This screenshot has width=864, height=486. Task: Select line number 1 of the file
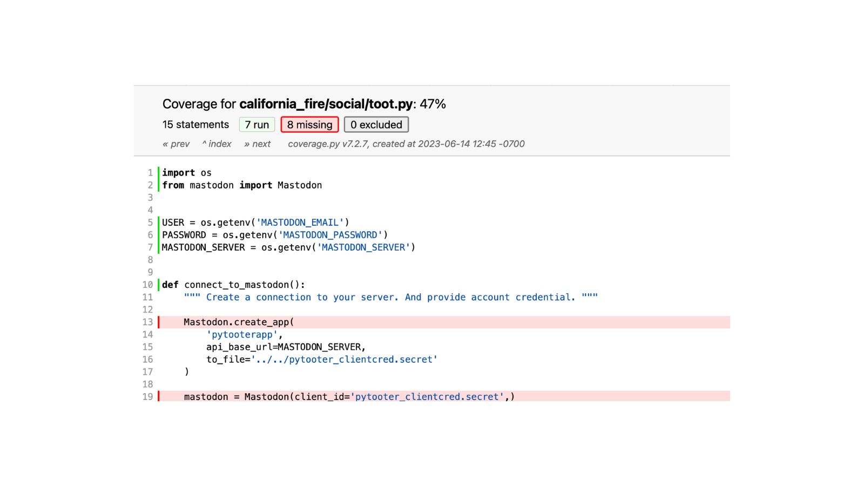150,172
